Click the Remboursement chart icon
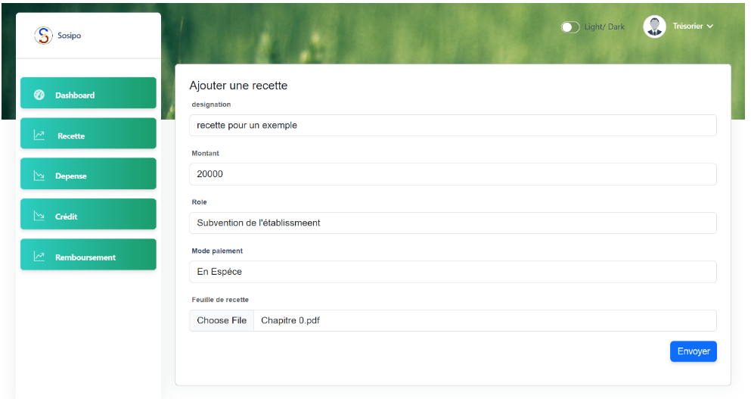Image resolution: width=751 pixels, height=399 pixels. point(39,257)
